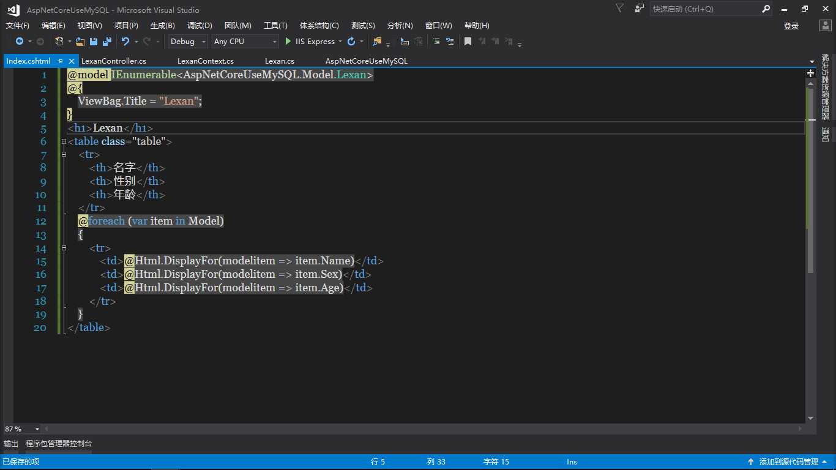Open the 编辑(E) menu
Image resolution: width=836 pixels, height=470 pixels.
tap(53, 25)
